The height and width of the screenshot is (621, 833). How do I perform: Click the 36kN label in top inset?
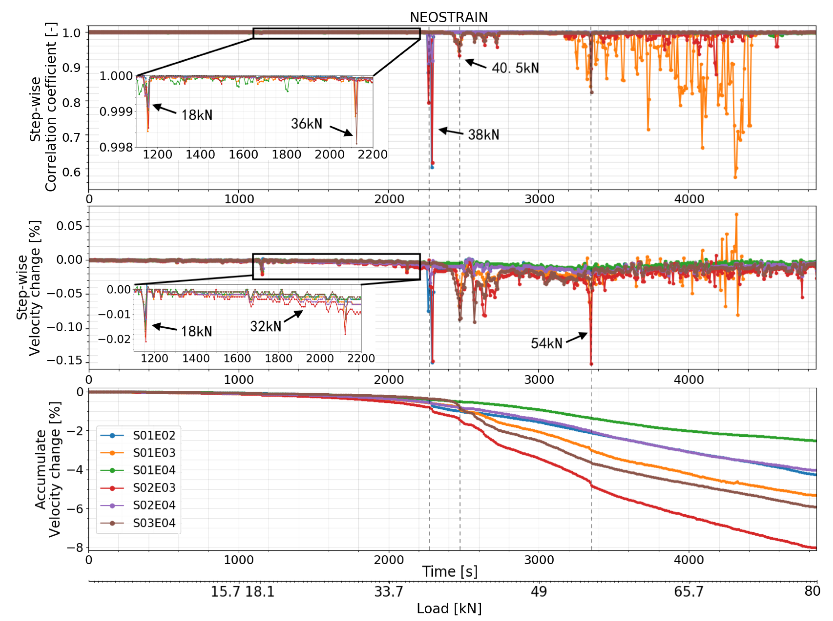[306, 124]
